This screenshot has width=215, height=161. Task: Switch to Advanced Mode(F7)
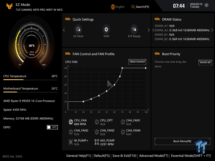154,156
